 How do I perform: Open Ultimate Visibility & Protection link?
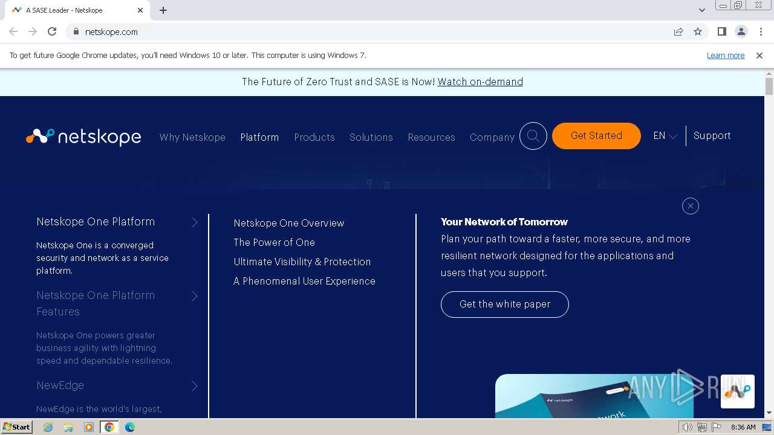pos(302,262)
